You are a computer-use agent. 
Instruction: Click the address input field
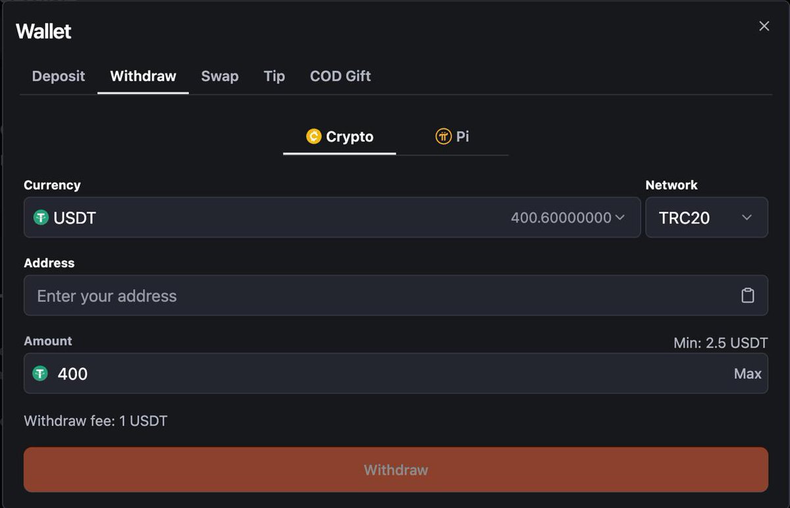[x=396, y=295]
